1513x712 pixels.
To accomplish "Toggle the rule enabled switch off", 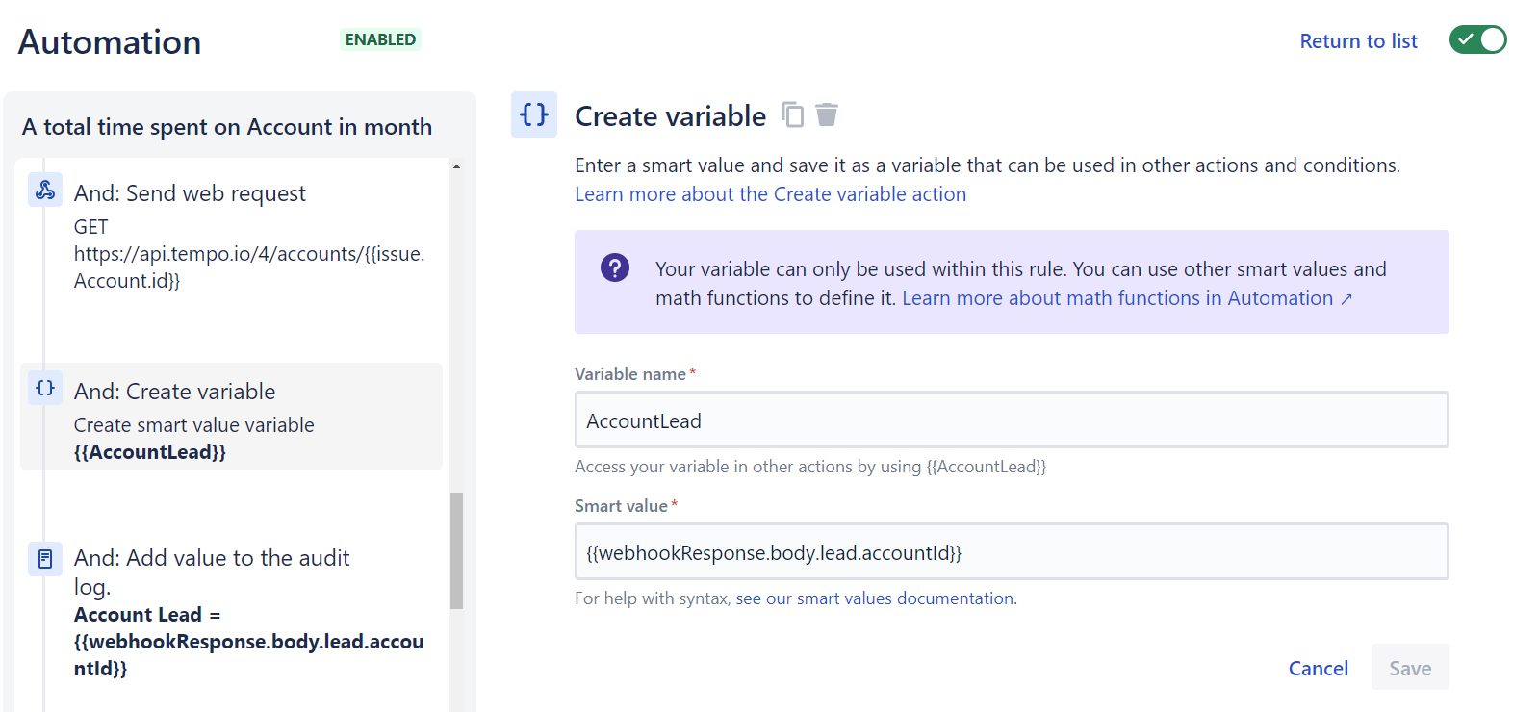I will coord(1477,40).
